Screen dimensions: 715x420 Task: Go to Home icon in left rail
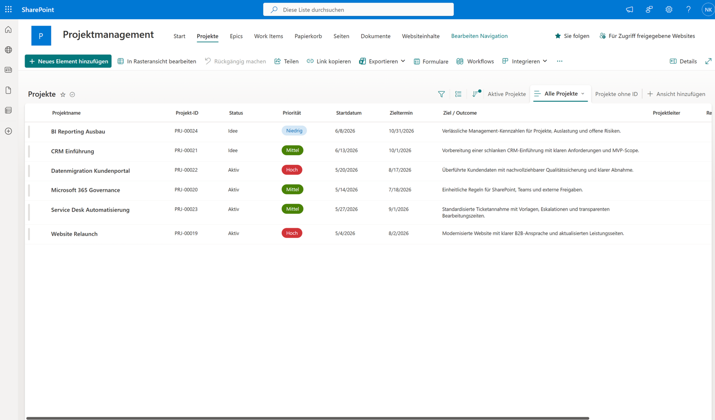[x=8, y=30]
